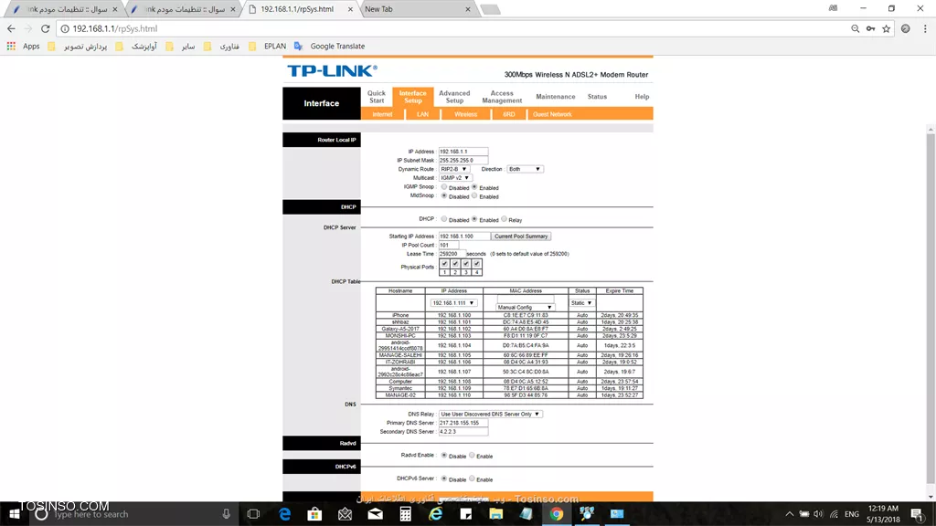
Task: Uncheck physical port 1 checkbox
Action: [x=445, y=264]
